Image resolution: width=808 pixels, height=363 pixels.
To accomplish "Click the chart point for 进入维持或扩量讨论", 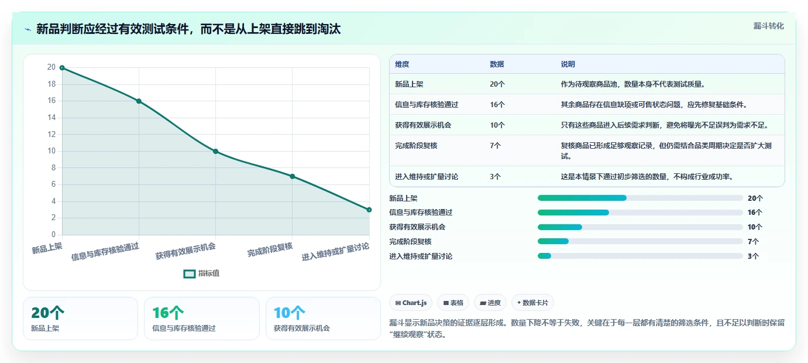I will [x=369, y=210].
